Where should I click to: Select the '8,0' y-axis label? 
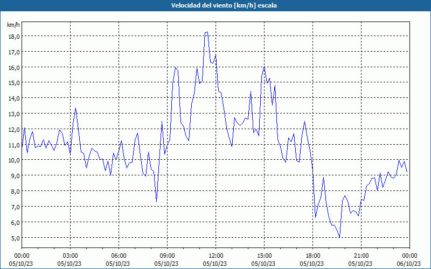pos(15,192)
